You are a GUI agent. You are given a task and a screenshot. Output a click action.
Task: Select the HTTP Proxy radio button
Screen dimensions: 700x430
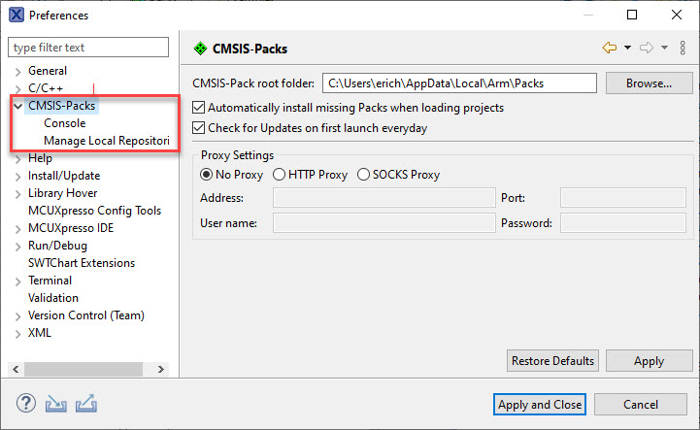coord(280,175)
